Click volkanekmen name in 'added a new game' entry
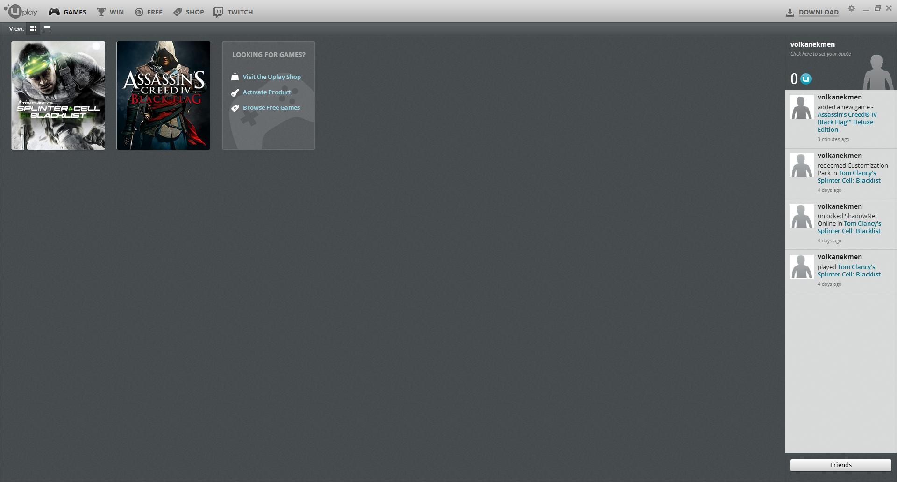897x482 pixels. pos(840,97)
